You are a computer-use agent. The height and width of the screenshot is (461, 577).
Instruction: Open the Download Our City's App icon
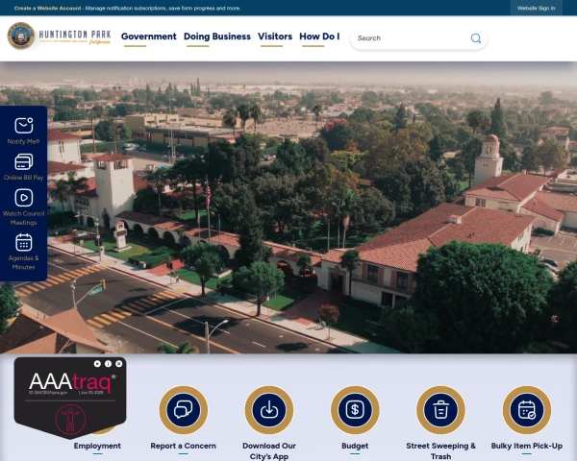click(269, 410)
